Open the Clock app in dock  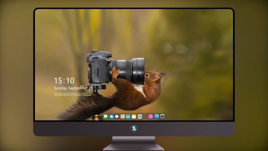tap(117, 116)
